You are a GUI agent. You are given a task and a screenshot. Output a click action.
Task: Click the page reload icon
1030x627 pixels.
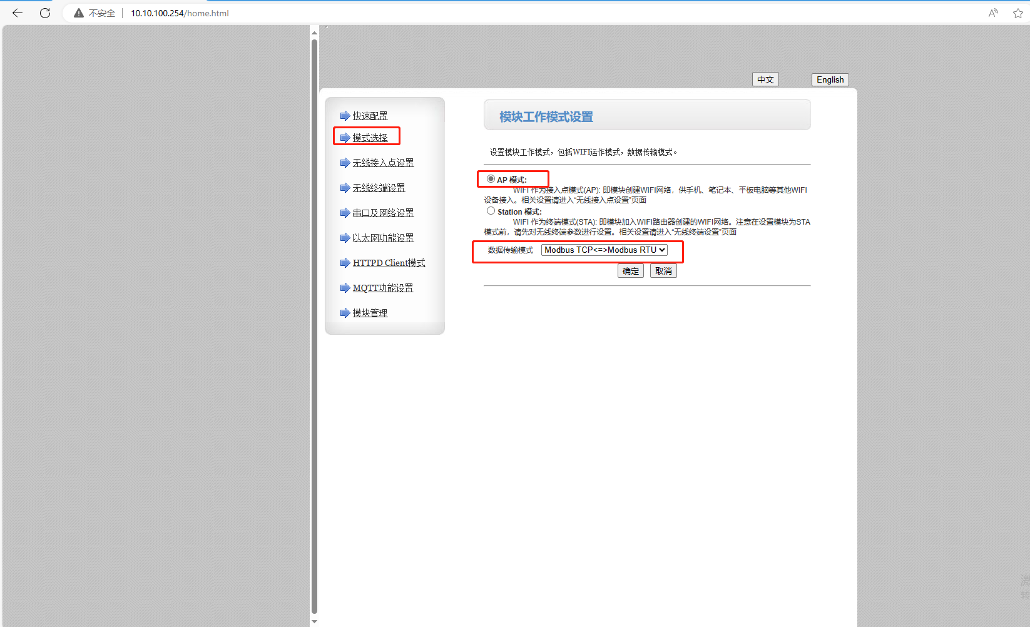pos(45,13)
